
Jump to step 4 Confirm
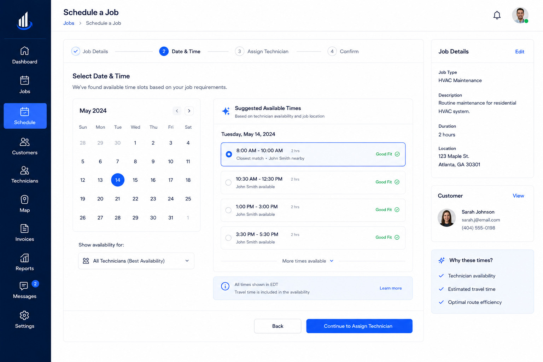pyautogui.click(x=343, y=51)
